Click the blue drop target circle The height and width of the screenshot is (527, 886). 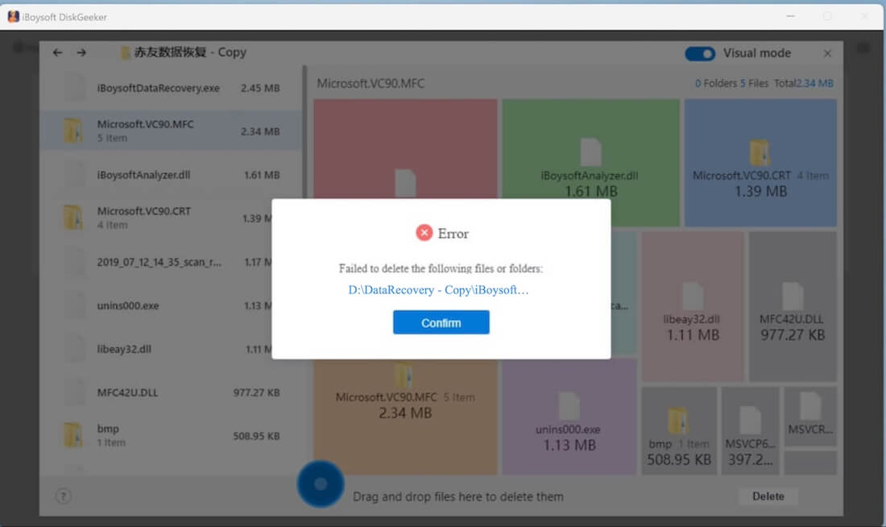click(x=321, y=484)
